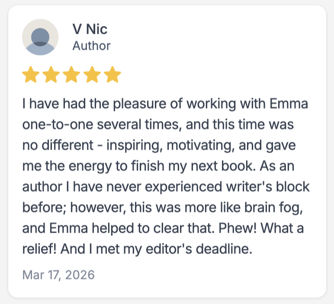Select the fourth rating star
The height and width of the screenshot is (304, 334).
92,75
